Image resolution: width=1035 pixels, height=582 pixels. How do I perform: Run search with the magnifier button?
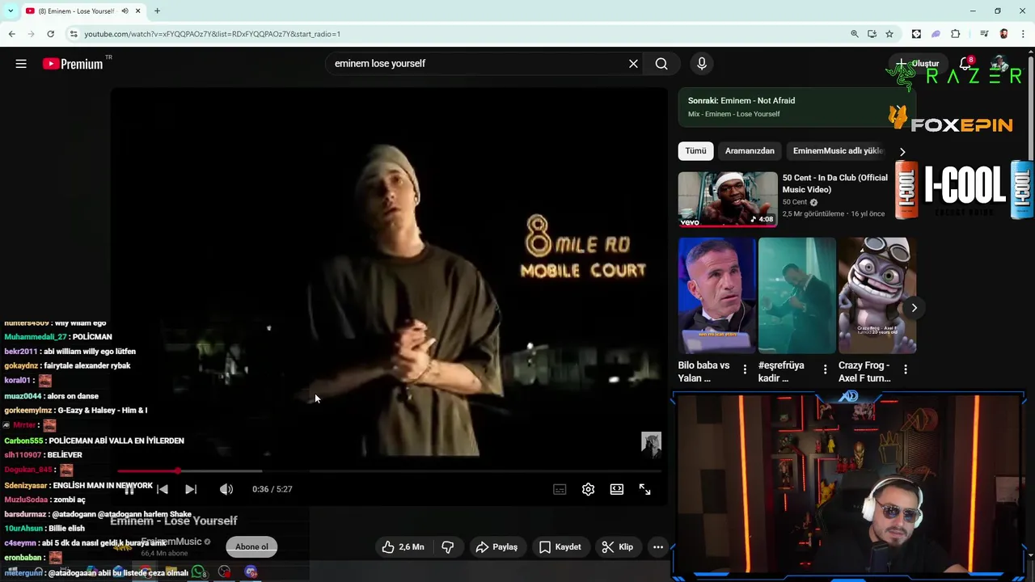click(x=661, y=64)
